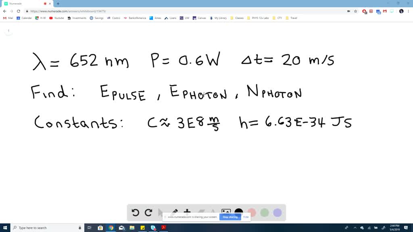This screenshot has height=232, width=413.
Task: Click the Stop sharing button
Action: tap(230, 217)
